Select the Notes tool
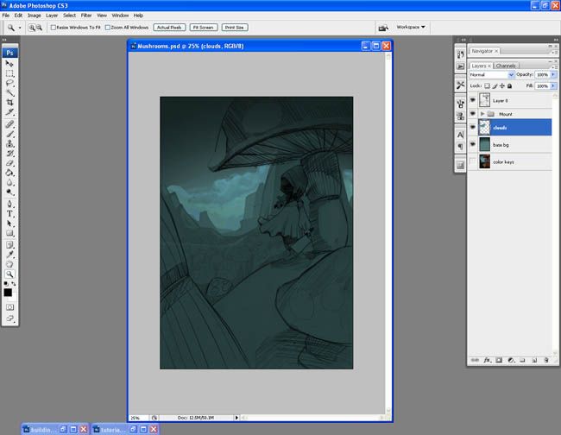The image size is (561, 435). pyautogui.click(x=9, y=245)
